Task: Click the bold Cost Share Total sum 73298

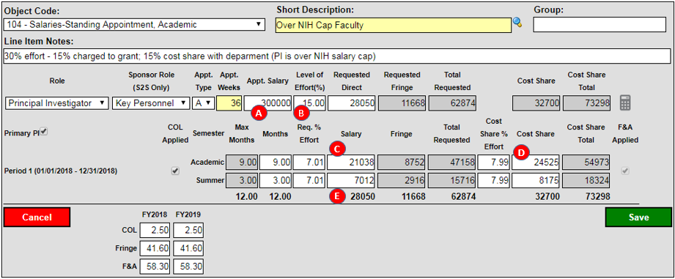Action: coord(597,196)
